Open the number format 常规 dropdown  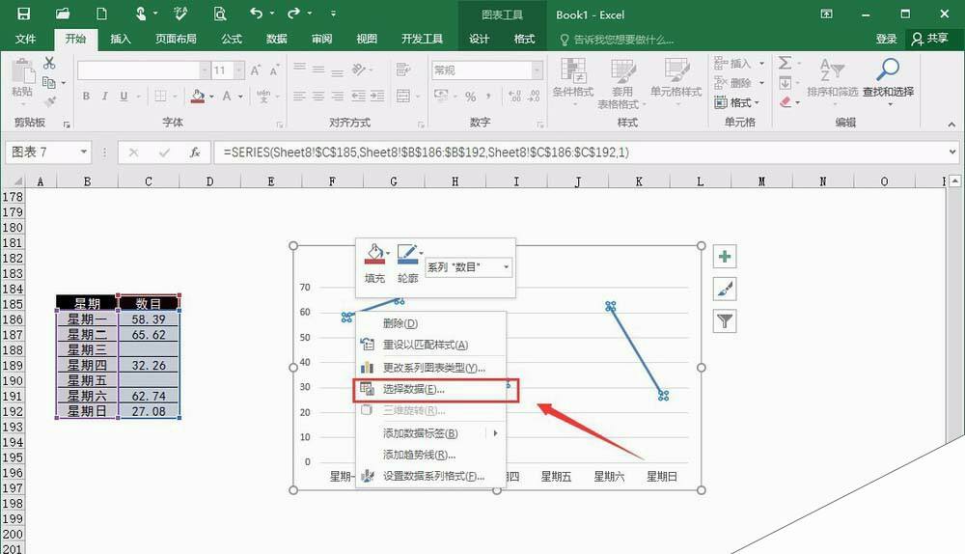click(x=538, y=70)
